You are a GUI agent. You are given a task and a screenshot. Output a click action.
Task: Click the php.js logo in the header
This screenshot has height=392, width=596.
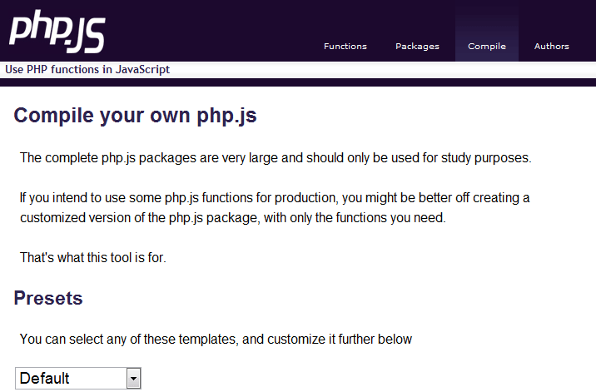[57, 32]
